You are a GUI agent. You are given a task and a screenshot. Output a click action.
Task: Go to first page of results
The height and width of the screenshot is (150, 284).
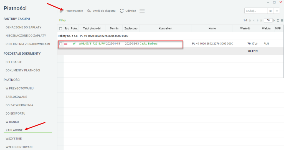[250, 20]
